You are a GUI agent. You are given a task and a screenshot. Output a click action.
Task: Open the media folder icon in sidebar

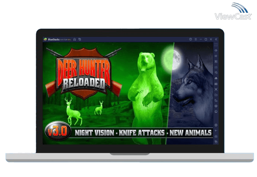click(216, 95)
